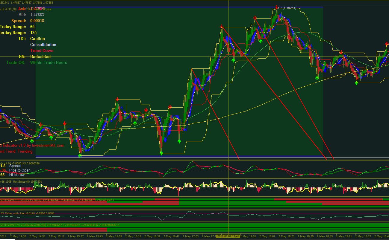Select the Hi to Low value label
389x240 pixels.
[x=17, y=175]
